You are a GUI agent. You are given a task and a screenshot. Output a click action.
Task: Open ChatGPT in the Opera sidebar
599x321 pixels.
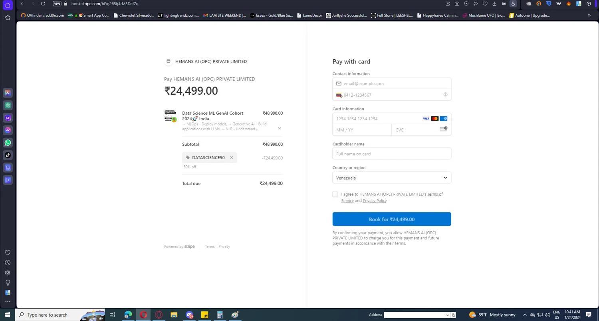coord(8,106)
